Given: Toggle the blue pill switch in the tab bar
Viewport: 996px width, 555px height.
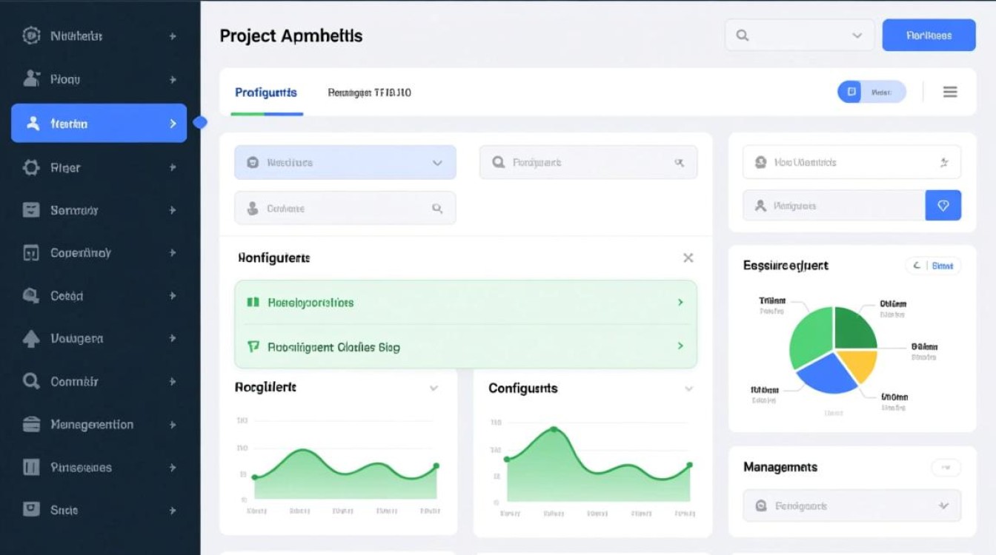Looking at the screenshot, I should click(871, 92).
